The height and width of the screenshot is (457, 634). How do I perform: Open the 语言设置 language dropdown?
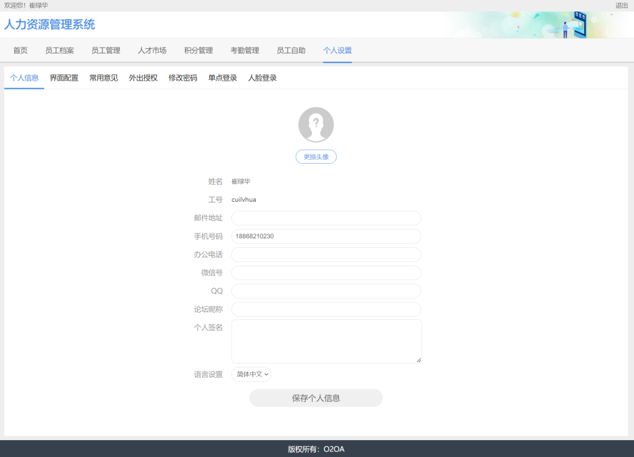pyautogui.click(x=251, y=374)
